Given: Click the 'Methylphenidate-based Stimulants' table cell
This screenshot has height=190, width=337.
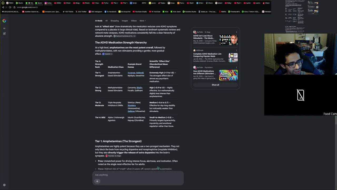Looking at the screenshot, I should tap(115, 89).
